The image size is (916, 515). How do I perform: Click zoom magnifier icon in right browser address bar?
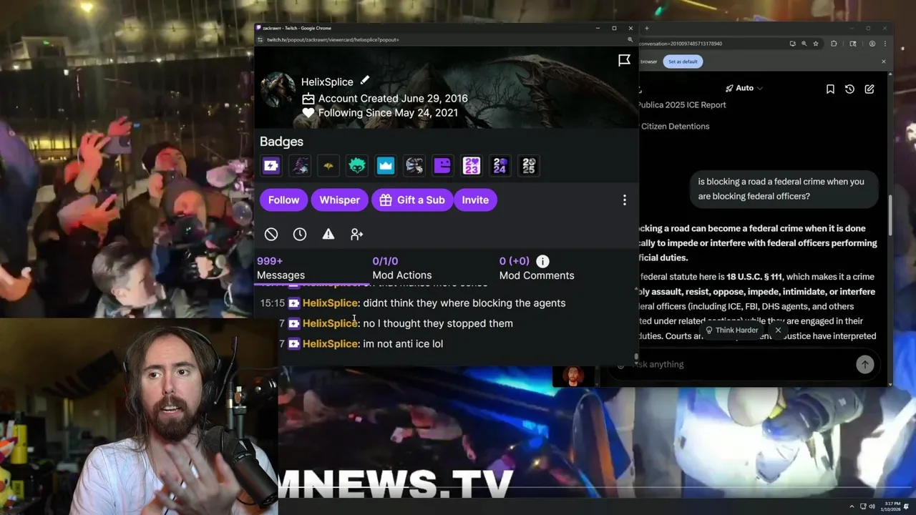pos(804,44)
